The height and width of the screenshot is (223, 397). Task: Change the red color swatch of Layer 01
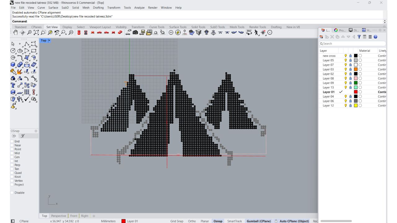point(356,92)
